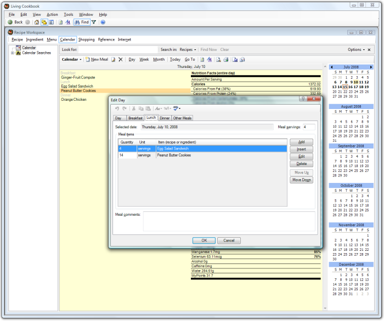Select the Other Meals tab
The height and width of the screenshot is (321, 384).
coord(183,118)
